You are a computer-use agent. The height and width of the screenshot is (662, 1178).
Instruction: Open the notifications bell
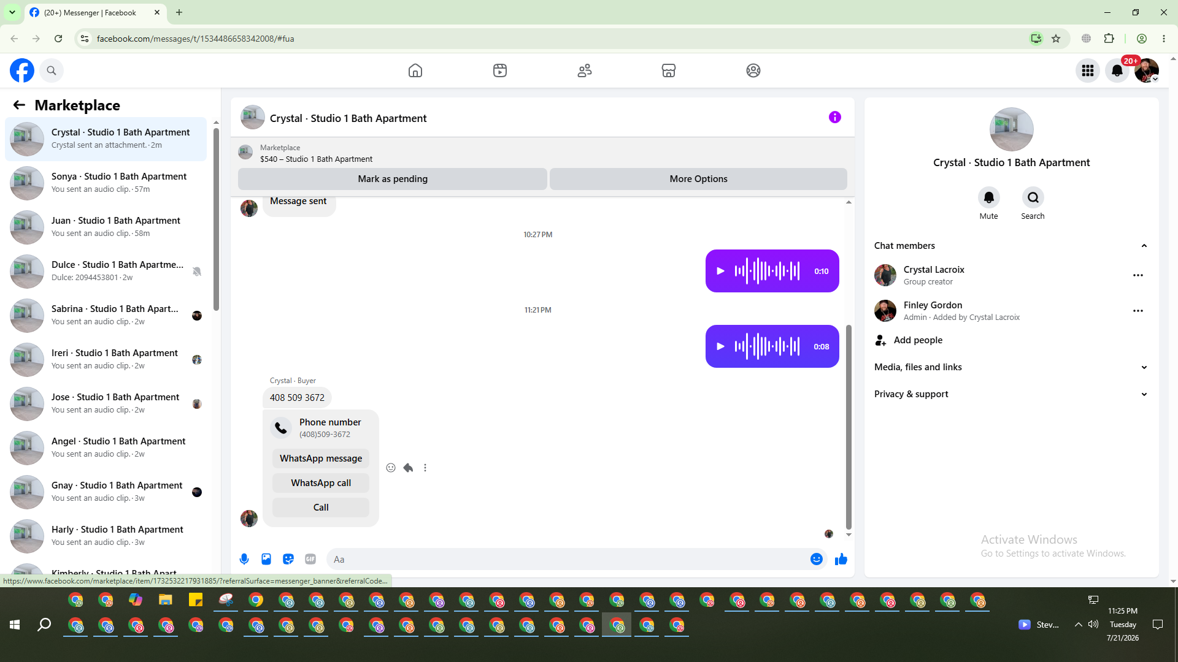(x=1117, y=70)
